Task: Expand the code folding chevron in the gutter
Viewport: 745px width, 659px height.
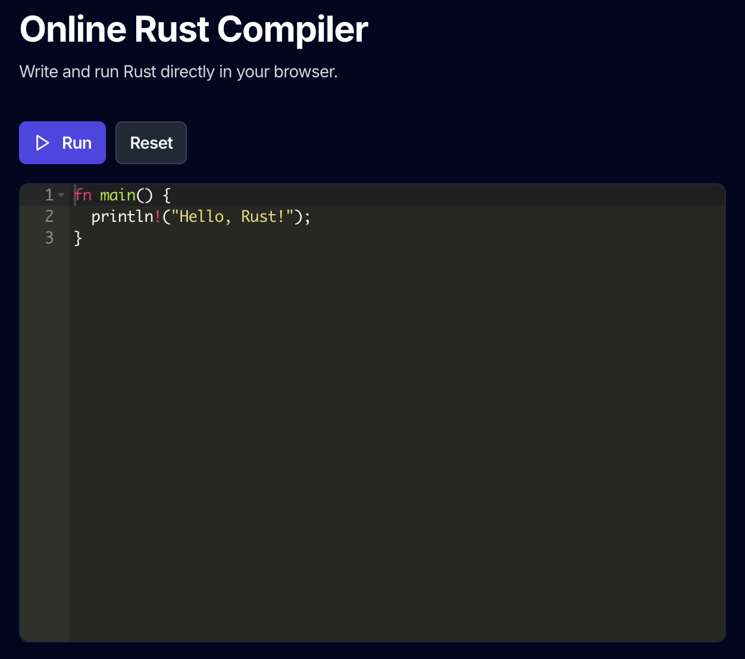Action: point(62,194)
